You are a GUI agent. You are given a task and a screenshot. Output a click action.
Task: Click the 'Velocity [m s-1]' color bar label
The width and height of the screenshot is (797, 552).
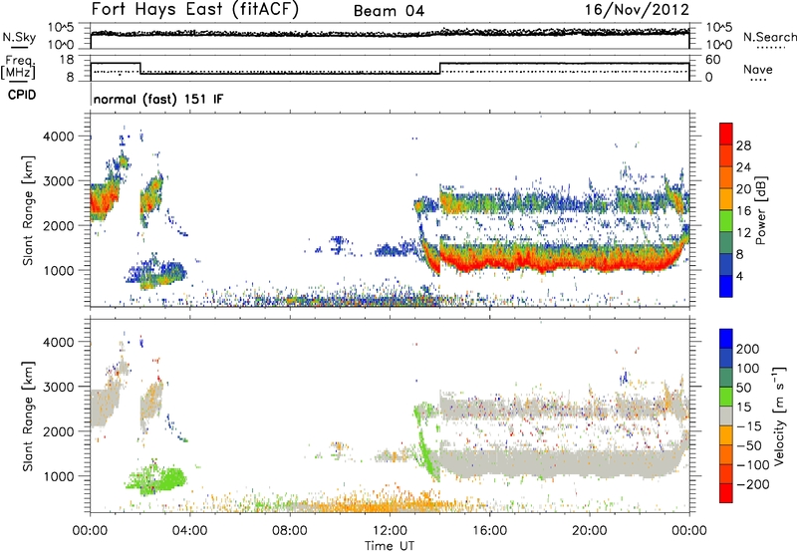778,415
